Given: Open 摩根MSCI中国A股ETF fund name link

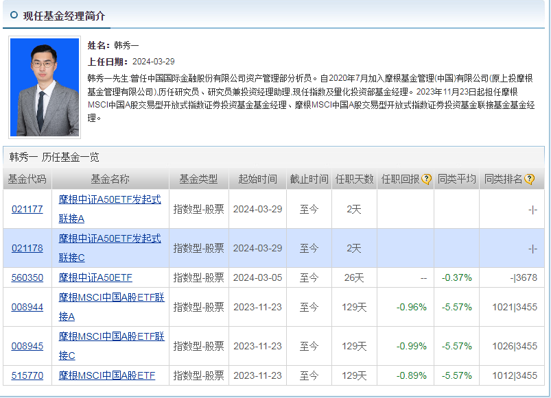Looking at the screenshot, I should [x=107, y=375].
